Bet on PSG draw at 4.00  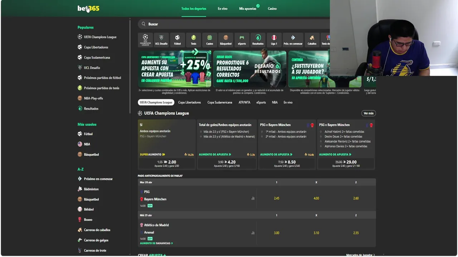[x=316, y=198]
